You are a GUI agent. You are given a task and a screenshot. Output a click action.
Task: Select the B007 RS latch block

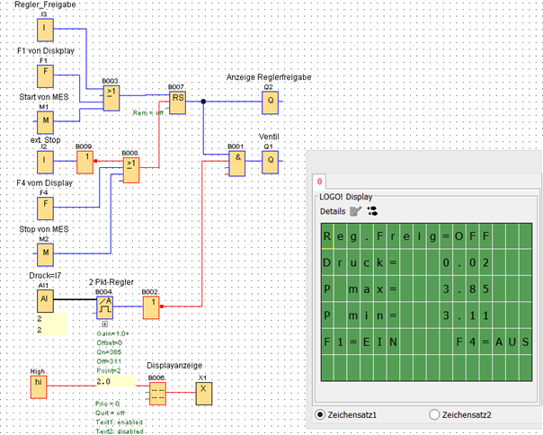[178, 101]
